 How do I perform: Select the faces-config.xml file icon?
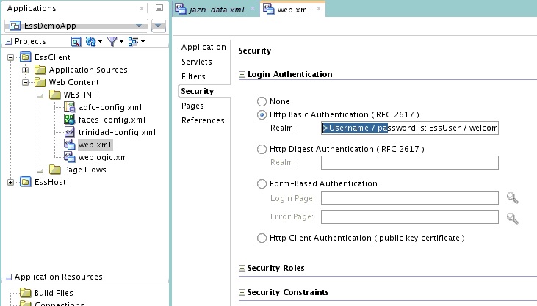(x=70, y=120)
